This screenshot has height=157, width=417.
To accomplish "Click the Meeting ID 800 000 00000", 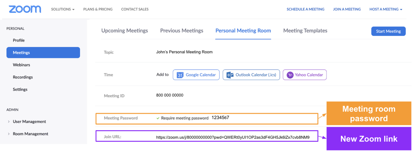I will tap(170, 95).
